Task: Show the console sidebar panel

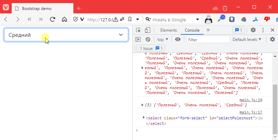Action: point(138,40)
